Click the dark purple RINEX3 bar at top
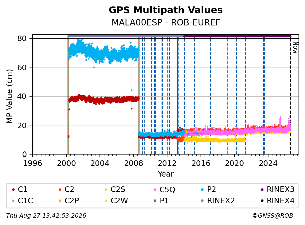This screenshot has height=225, width=305. tap(237, 36)
